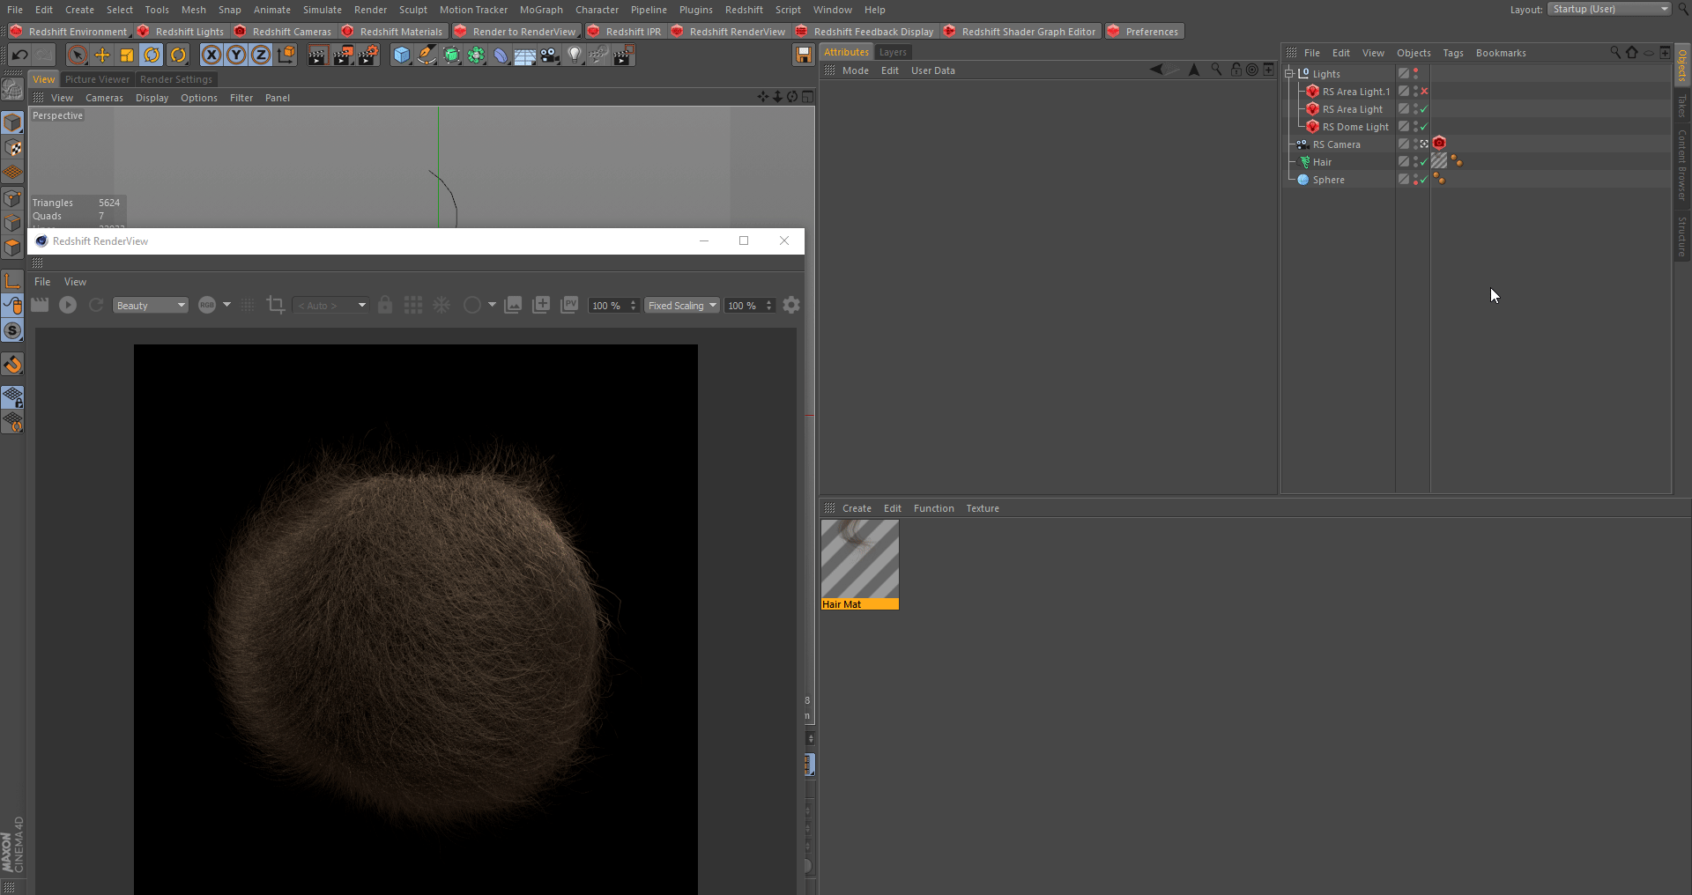Click the crop region icon in RenderView
The height and width of the screenshot is (895, 1692).
tap(276, 305)
